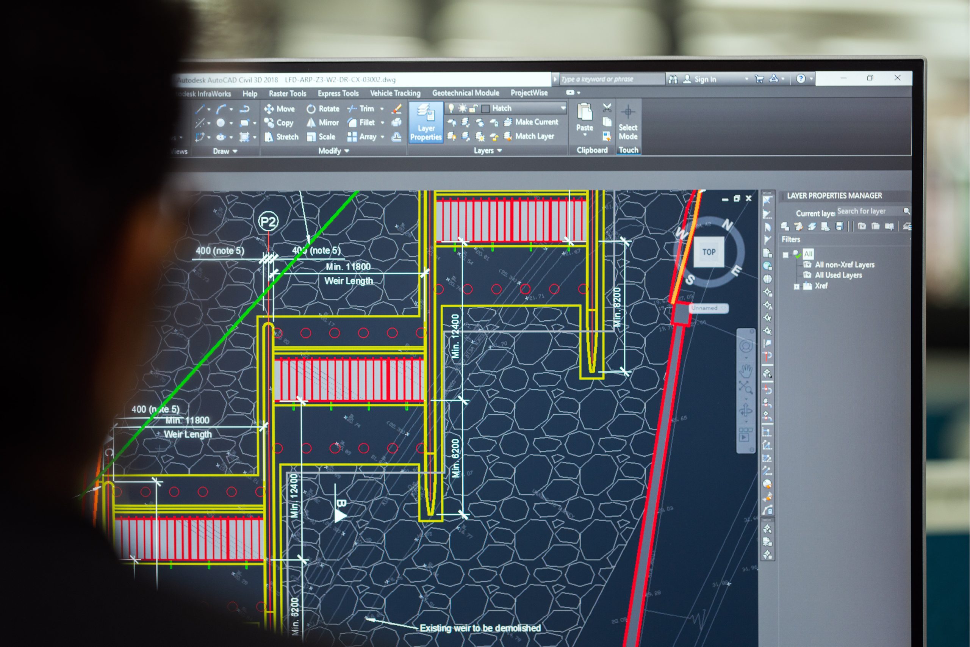
Task: Click the TOP face of the ViewCube
Action: tap(709, 252)
